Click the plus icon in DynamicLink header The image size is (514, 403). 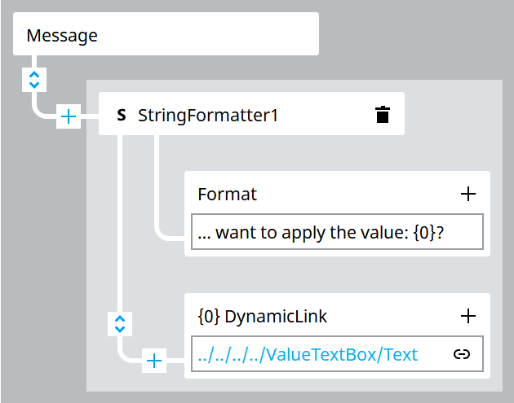click(468, 316)
